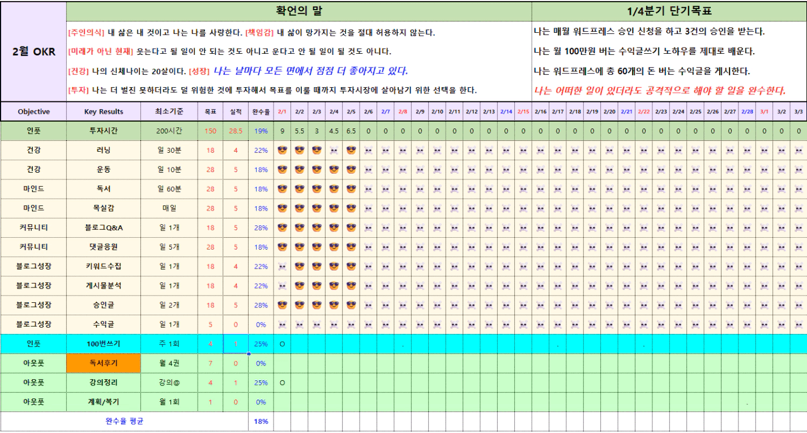Screen dimensions: 807x433
Task: Click the '3/1' date header
Action: tap(765, 112)
